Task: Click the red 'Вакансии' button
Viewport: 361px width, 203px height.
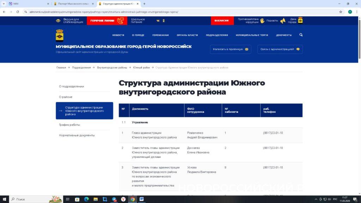Action: pos(222,20)
